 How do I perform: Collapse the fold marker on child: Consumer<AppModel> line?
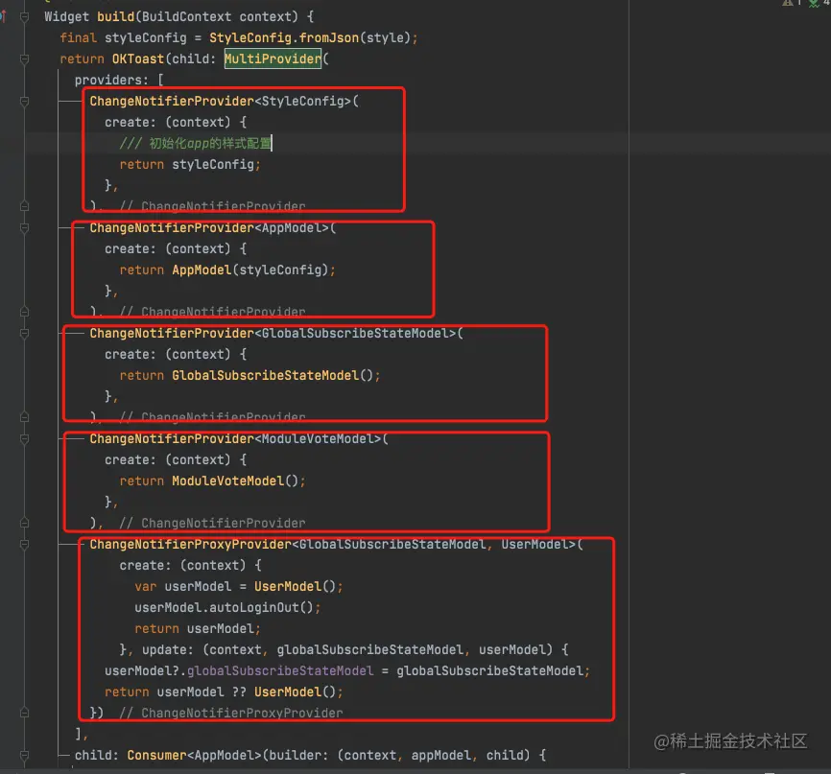(24, 756)
